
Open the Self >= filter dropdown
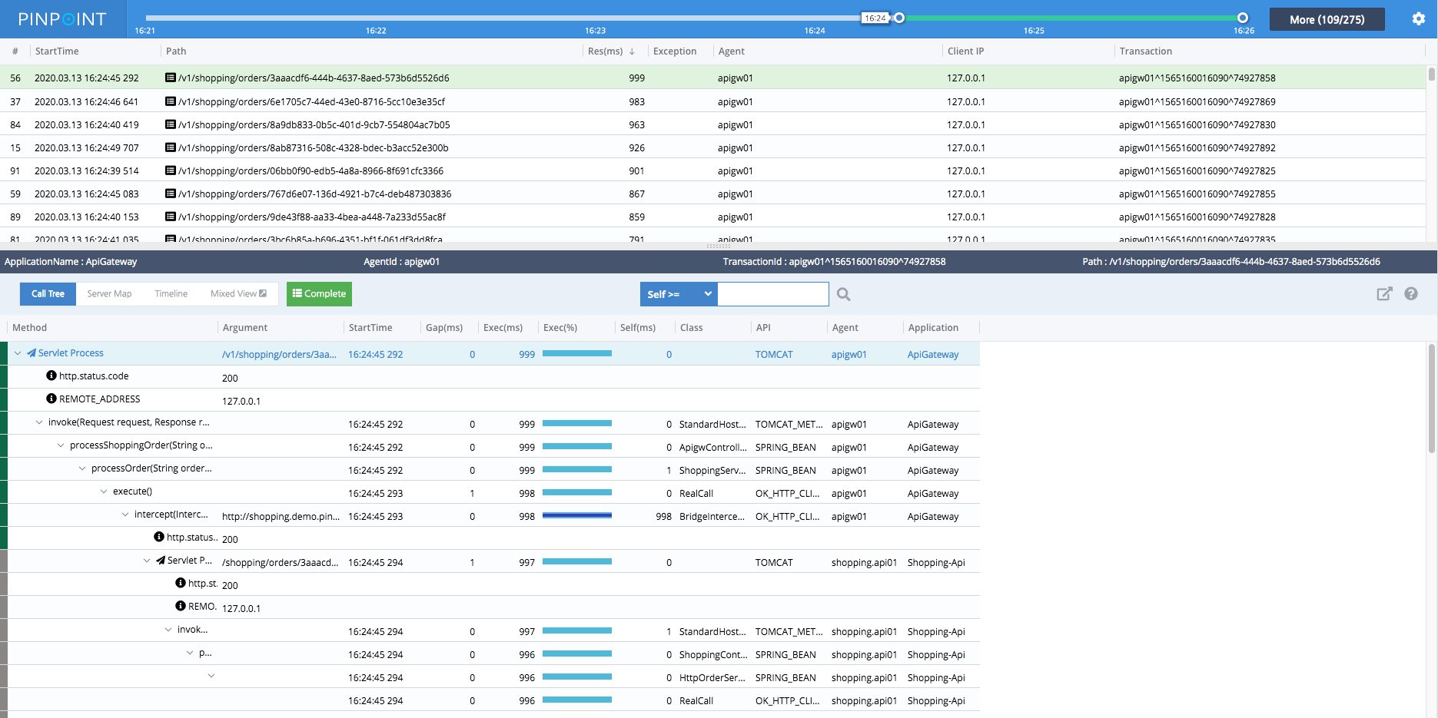(679, 294)
